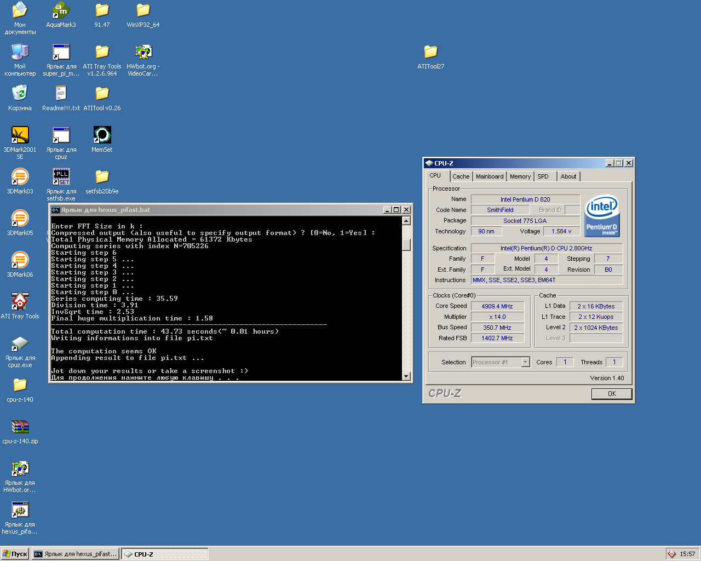Open the Пуск start menu
The height and width of the screenshot is (561, 701).
[x=15, y=554]
